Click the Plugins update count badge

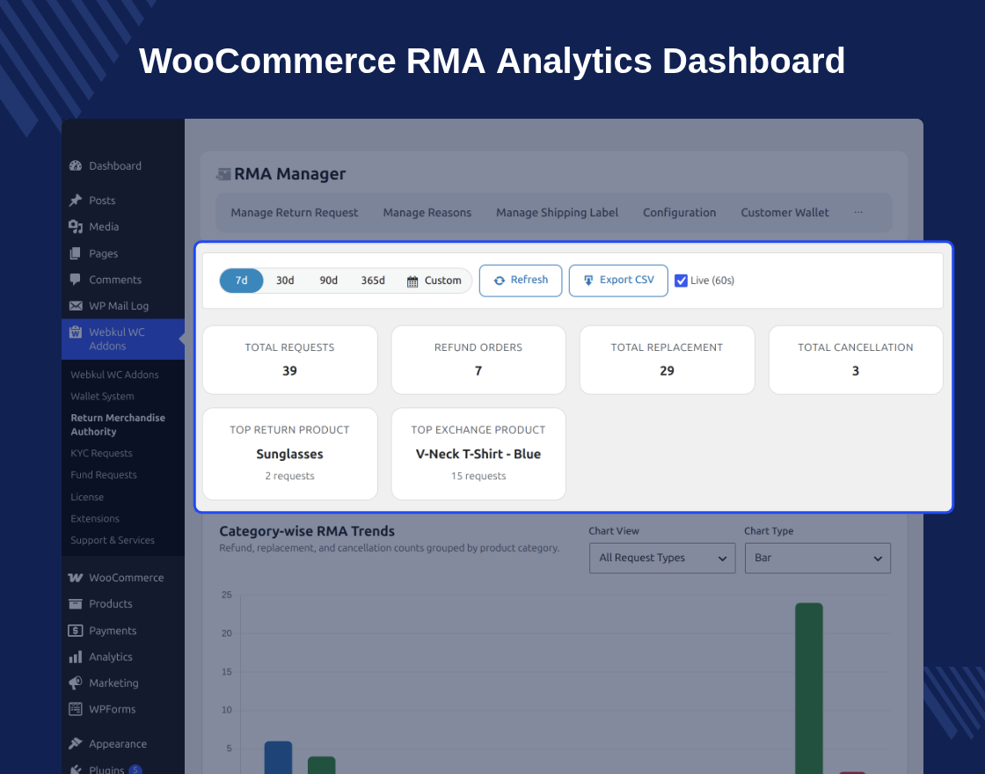(135, 770)
